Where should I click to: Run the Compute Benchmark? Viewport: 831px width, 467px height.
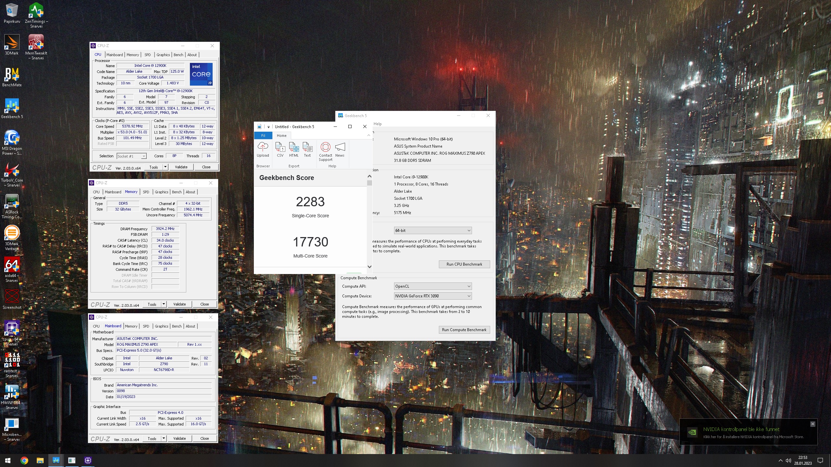[x=464, y=330]
